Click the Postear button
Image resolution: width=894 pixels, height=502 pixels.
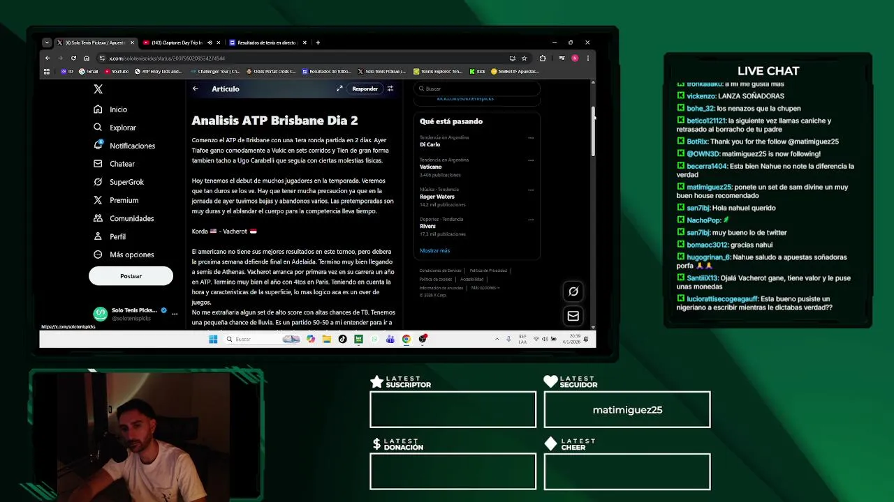click(131, 276)
